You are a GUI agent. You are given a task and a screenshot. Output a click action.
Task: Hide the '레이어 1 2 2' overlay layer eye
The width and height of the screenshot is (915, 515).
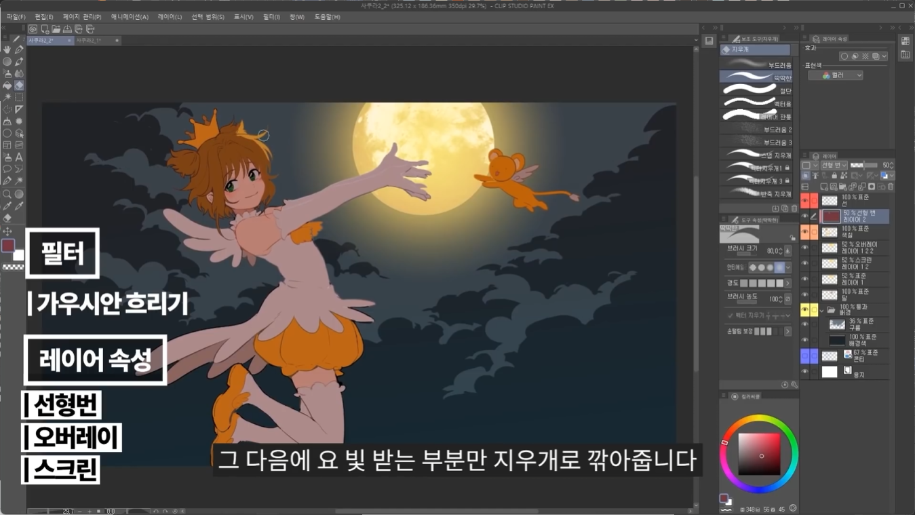click(x=804, y=248)
